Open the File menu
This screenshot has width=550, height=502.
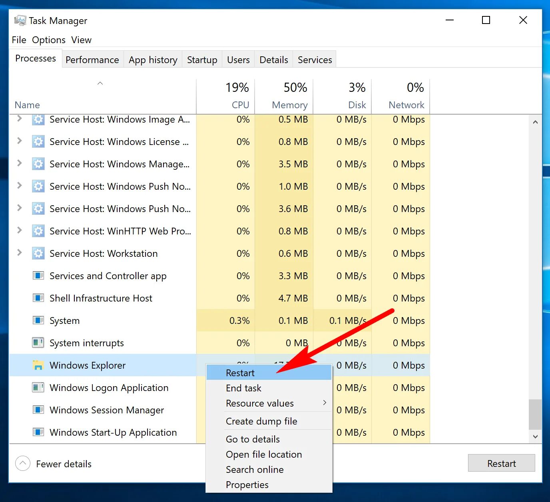pyautogui.click(x=19, y=40)
